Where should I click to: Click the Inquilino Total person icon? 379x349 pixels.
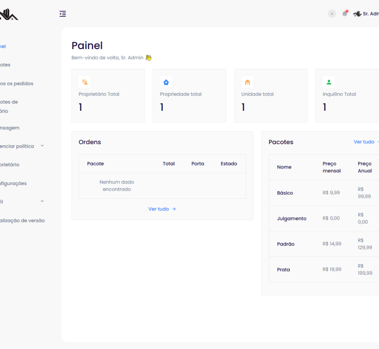(328, 82)
